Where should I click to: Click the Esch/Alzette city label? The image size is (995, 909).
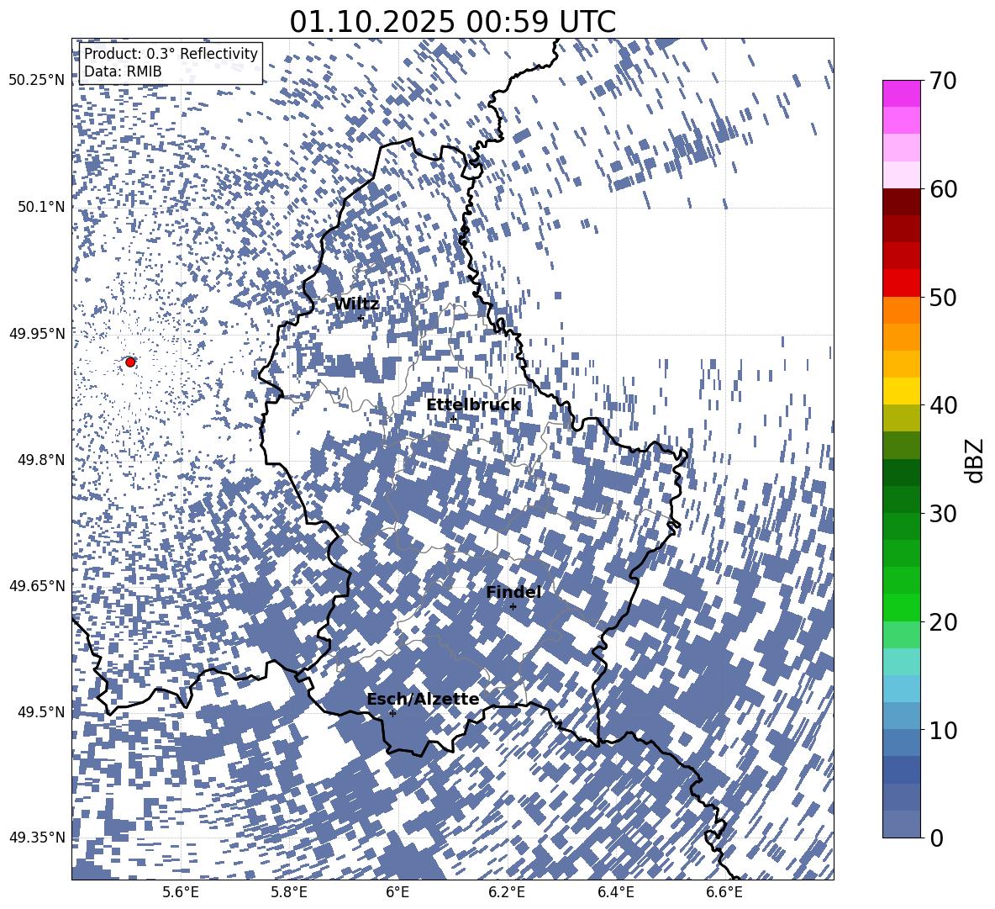point(423,700)
